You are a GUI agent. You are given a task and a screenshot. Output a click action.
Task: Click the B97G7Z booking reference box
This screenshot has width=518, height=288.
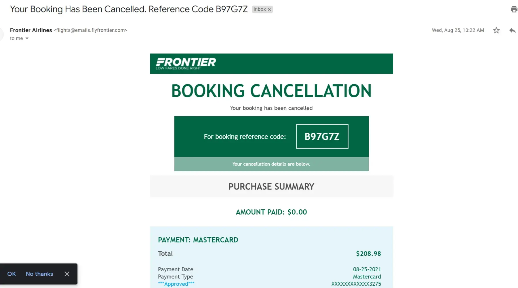[322, 137]
